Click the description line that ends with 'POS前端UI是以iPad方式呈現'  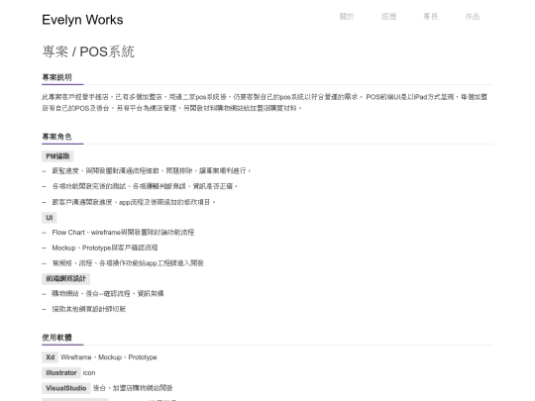pyautogui.click(x=265, y=97)
